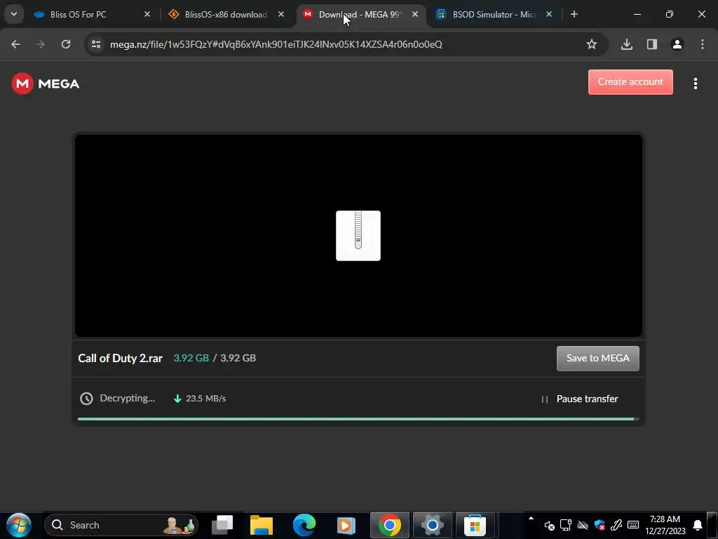Click the zip archive file thumbnail
Screen dimensions: 718x539
[x=358, y=236]
